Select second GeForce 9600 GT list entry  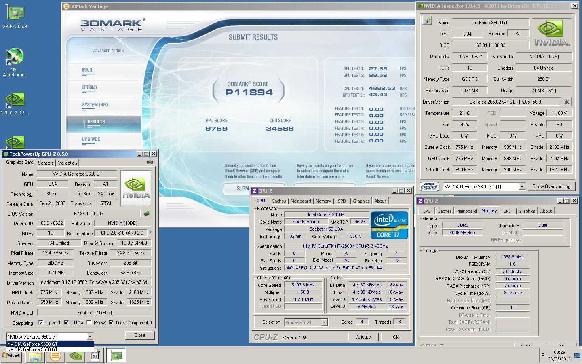(x=50, y=349)
